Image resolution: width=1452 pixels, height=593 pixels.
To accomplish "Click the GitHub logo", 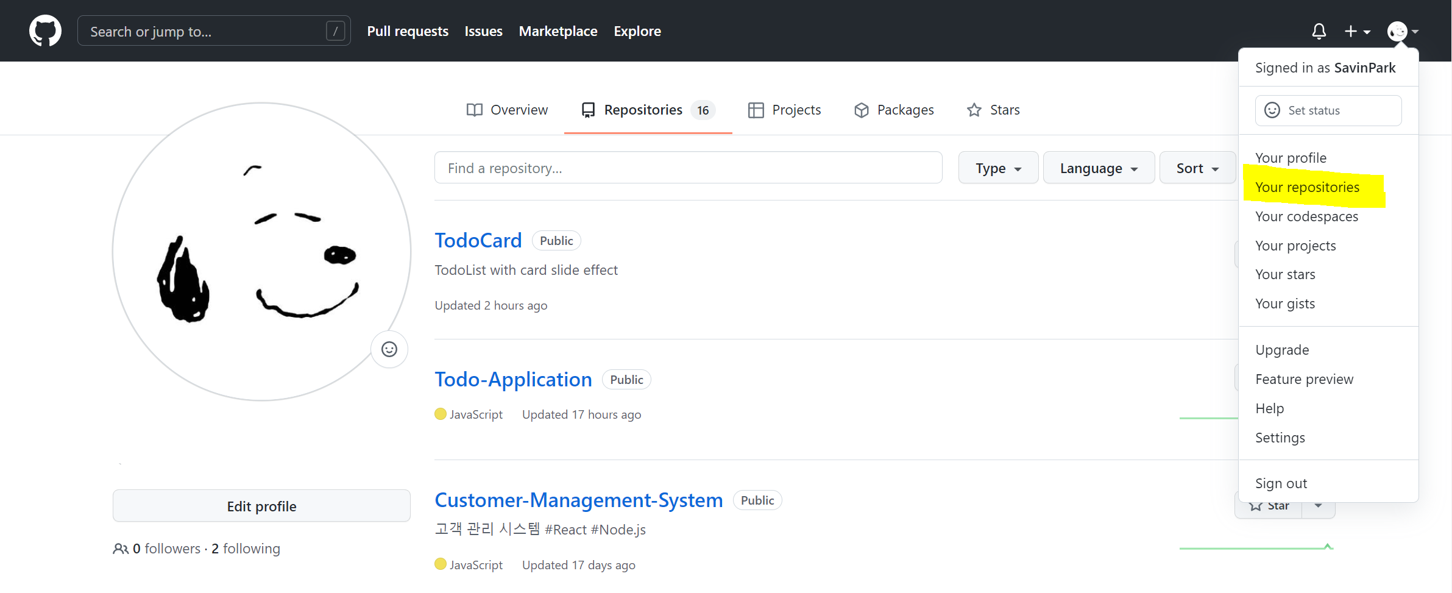I will click(45, 30).
